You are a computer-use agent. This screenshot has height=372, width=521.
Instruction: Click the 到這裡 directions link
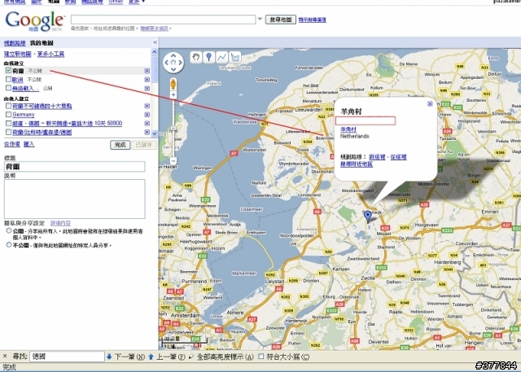coord(377,157)
